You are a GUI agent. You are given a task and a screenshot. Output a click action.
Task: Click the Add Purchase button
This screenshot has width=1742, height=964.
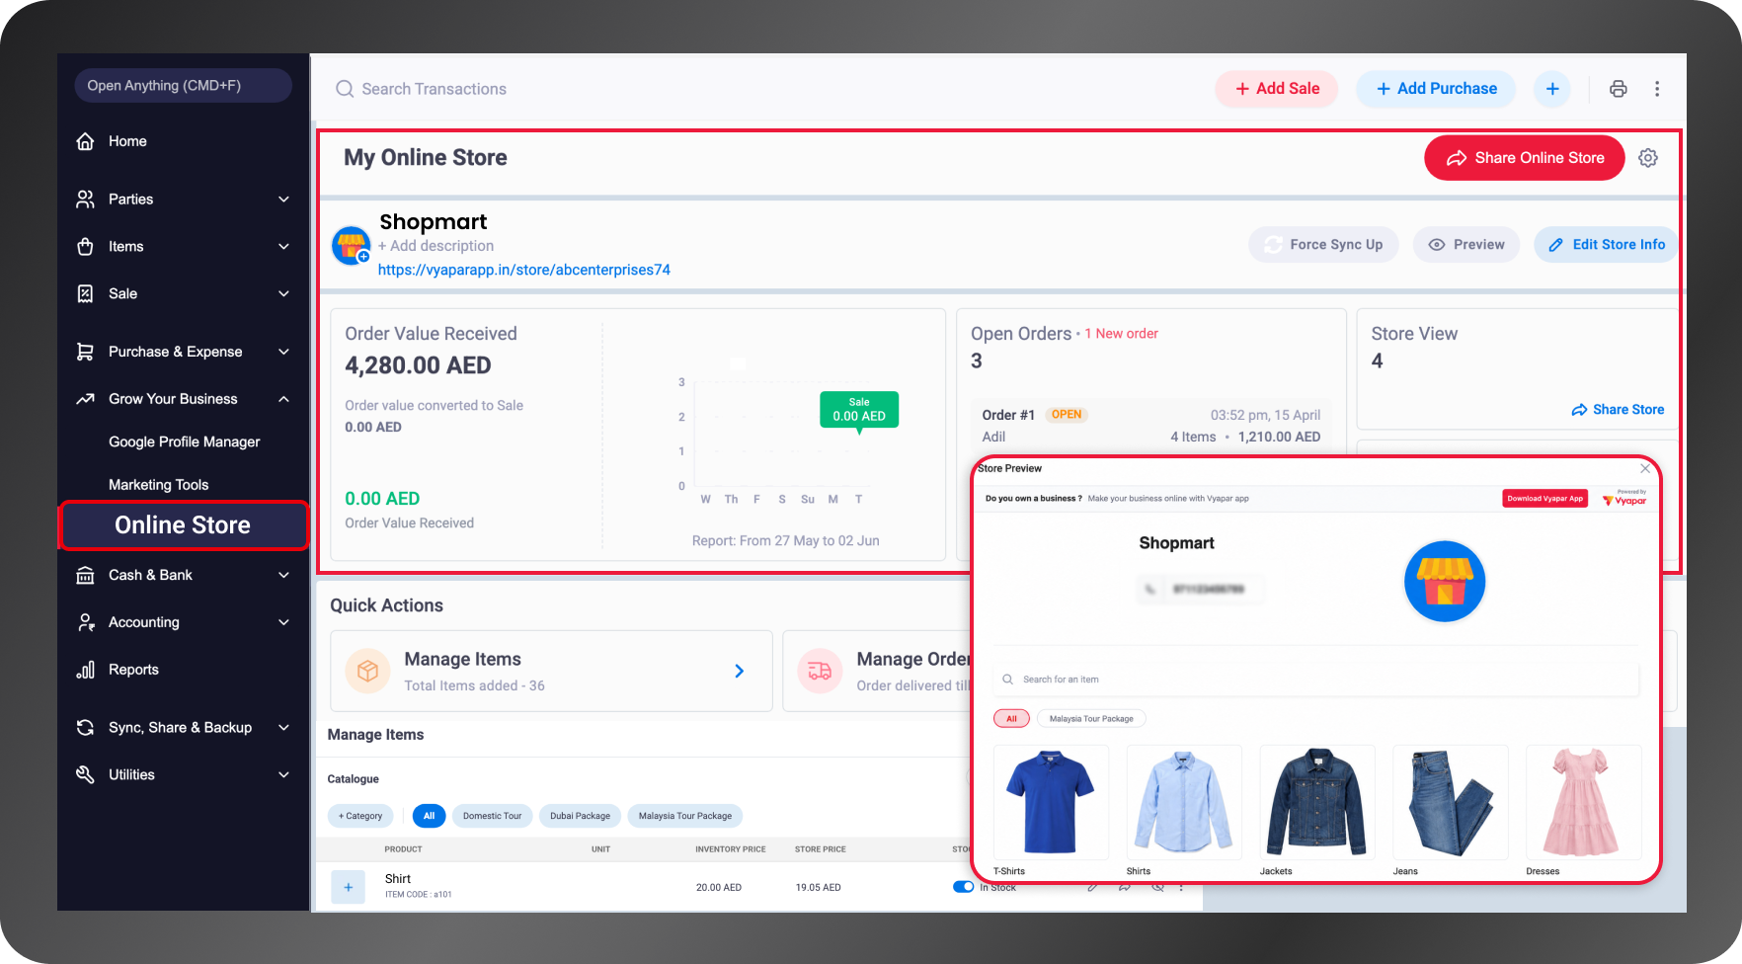(1436, 89)
